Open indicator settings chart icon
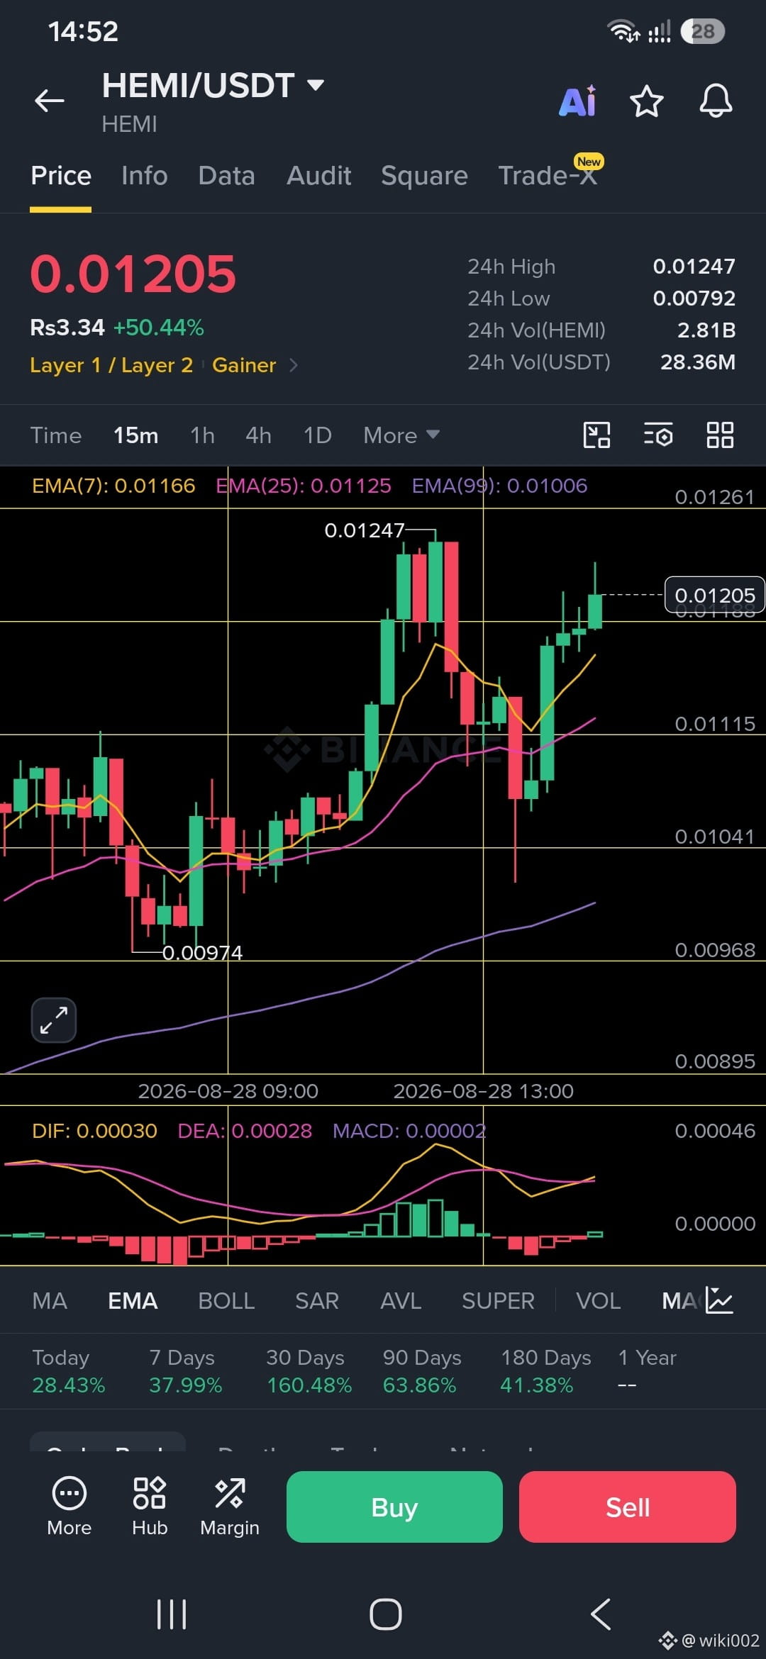 click(719, 1300)
